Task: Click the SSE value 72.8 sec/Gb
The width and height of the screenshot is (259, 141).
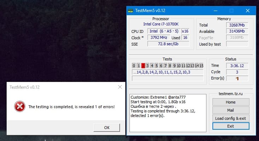Action: click(x=168, y=44)
